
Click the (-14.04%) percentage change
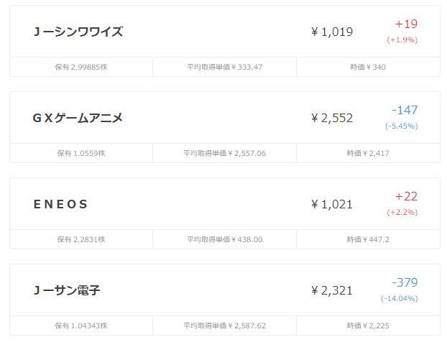tap(400, 298)
